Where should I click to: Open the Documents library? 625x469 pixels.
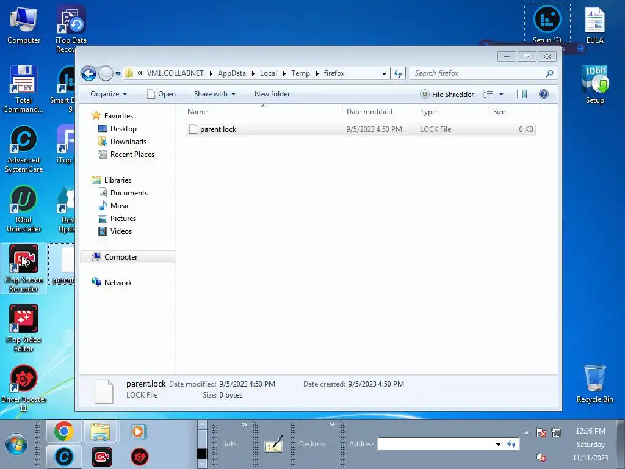129,192
